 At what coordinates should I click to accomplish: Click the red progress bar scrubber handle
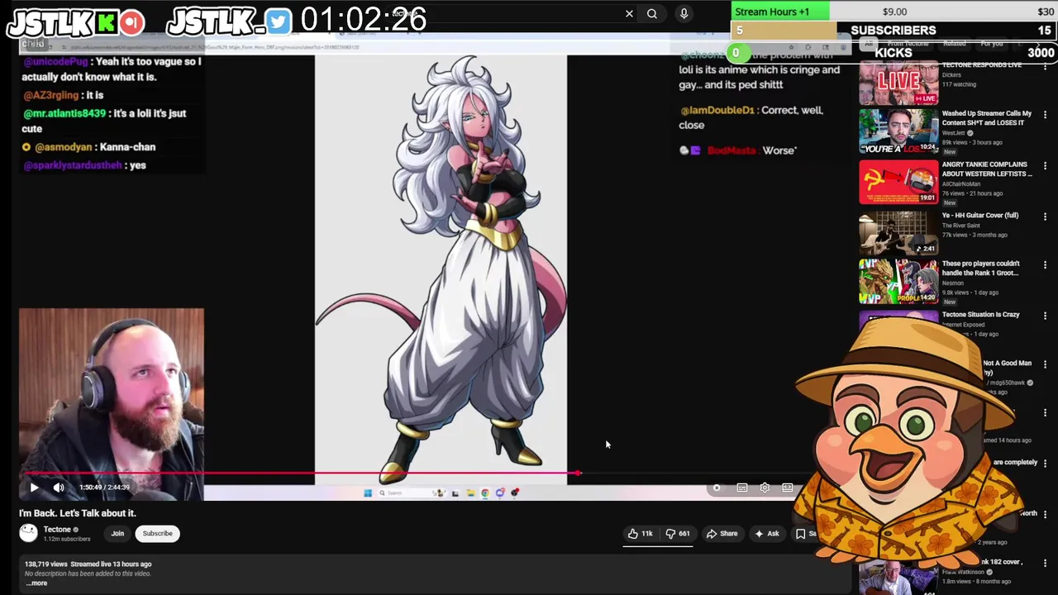[x=579, y=474]
